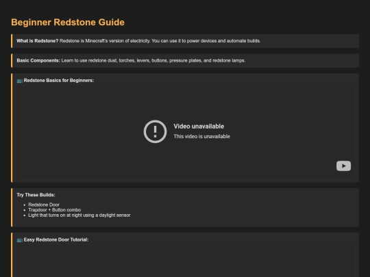Select the 'What is Redstone?' heading
Screen dimensions: 370x277
coord(37,41)
